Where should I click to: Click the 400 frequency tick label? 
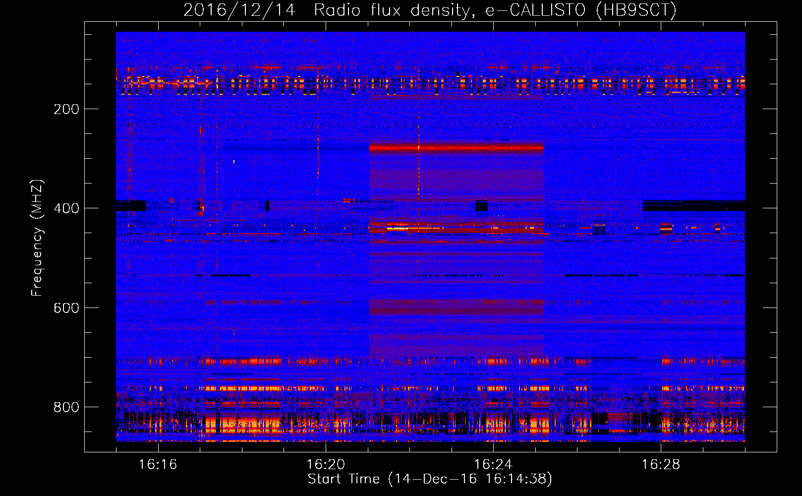[66, 208]
